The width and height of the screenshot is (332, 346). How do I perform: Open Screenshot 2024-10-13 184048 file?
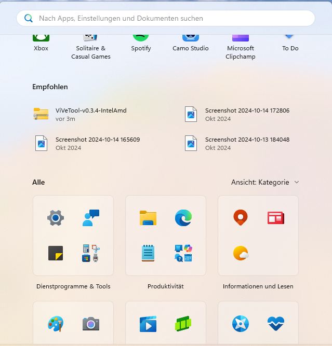237,143
